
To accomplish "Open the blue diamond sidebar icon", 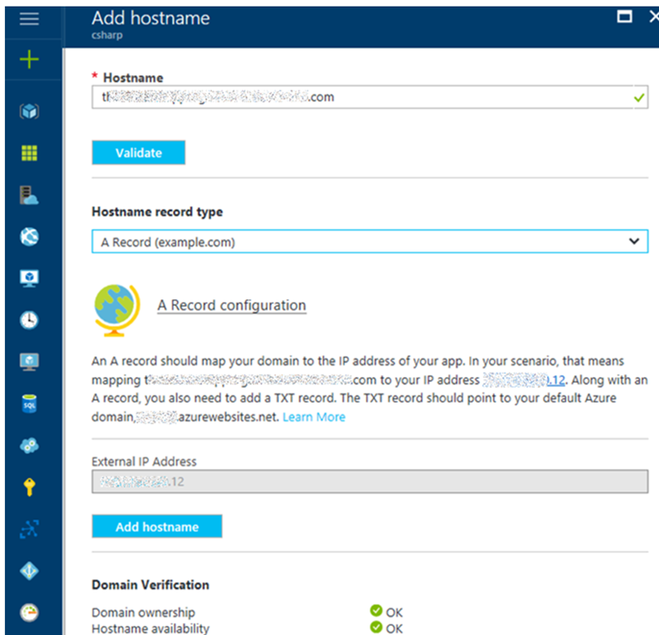I will 29,571.
